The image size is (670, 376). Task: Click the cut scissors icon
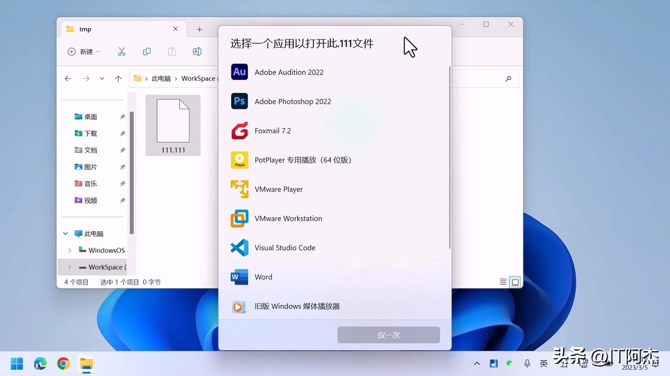point(121,51)
